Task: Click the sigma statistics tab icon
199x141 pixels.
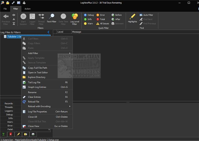Action: (x=3, y=134)
